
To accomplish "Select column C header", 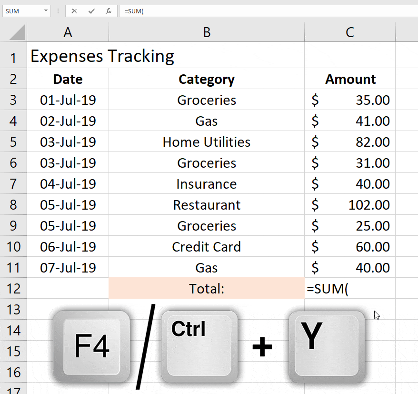I will (x=349, y=32).
